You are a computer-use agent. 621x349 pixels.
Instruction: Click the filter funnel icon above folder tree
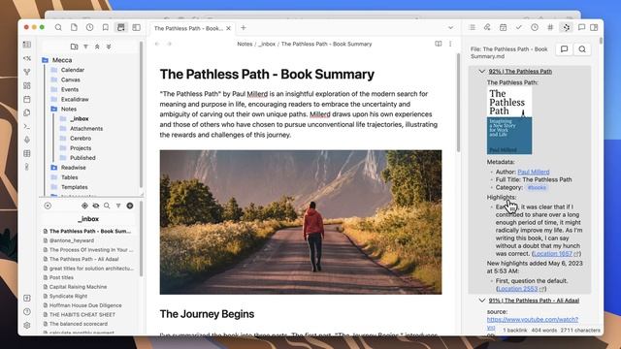coord(86,47)
